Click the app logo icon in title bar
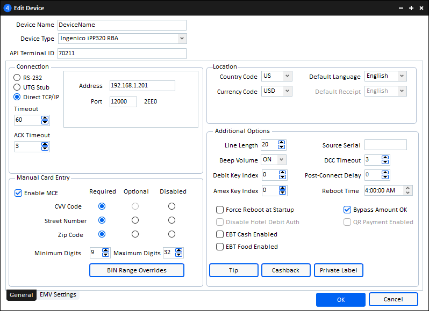 point(8,8)
